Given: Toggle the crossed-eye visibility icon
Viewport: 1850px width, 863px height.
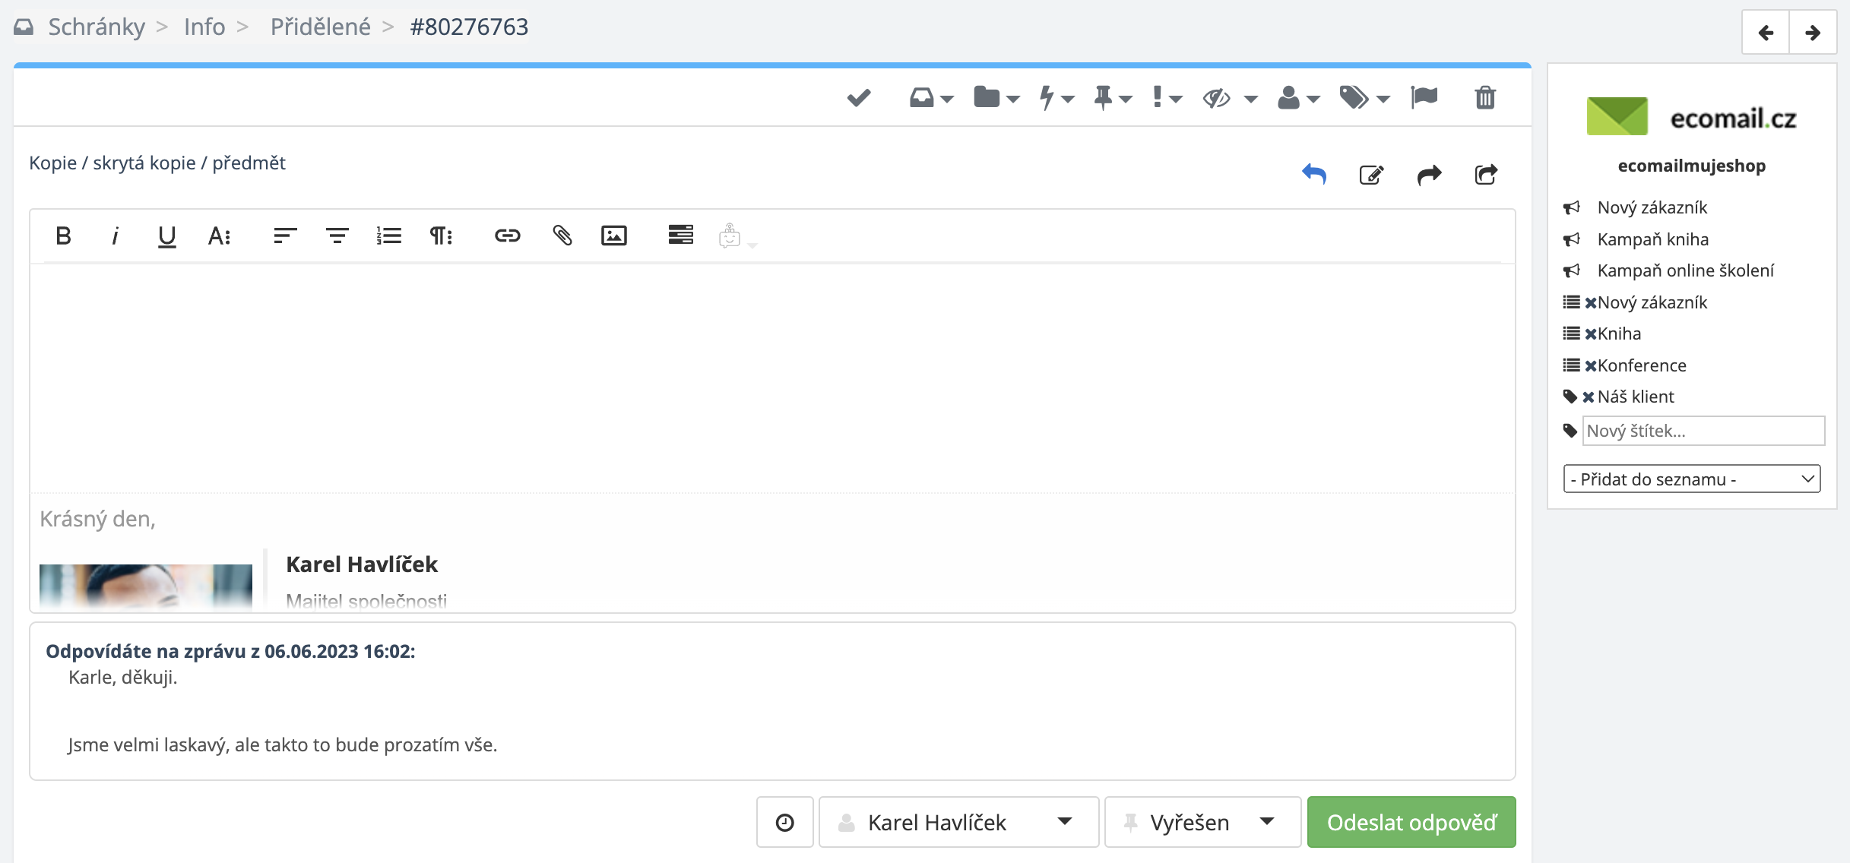Looking at the screenshot, I should [x=1217, y=98].
